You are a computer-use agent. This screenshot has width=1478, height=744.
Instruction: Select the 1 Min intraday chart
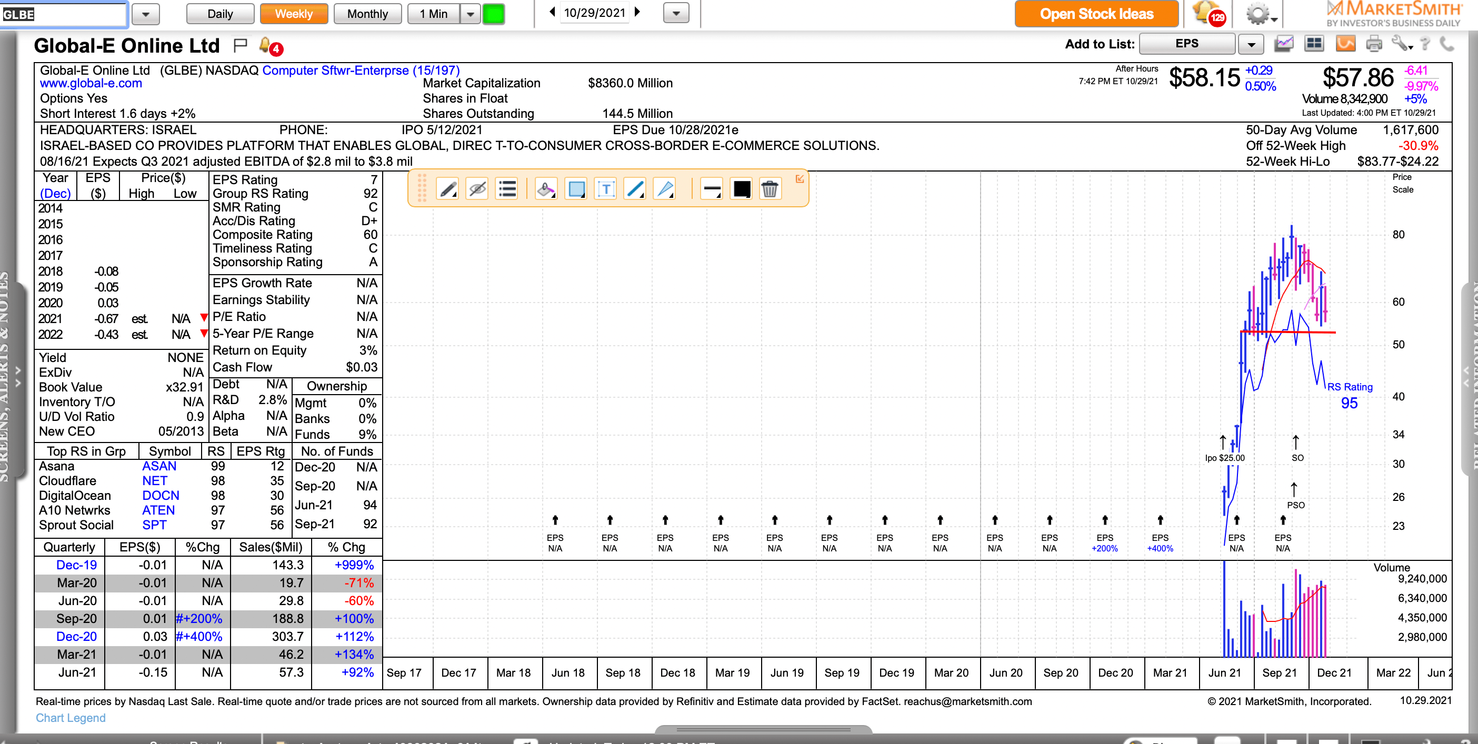point(433,14)
